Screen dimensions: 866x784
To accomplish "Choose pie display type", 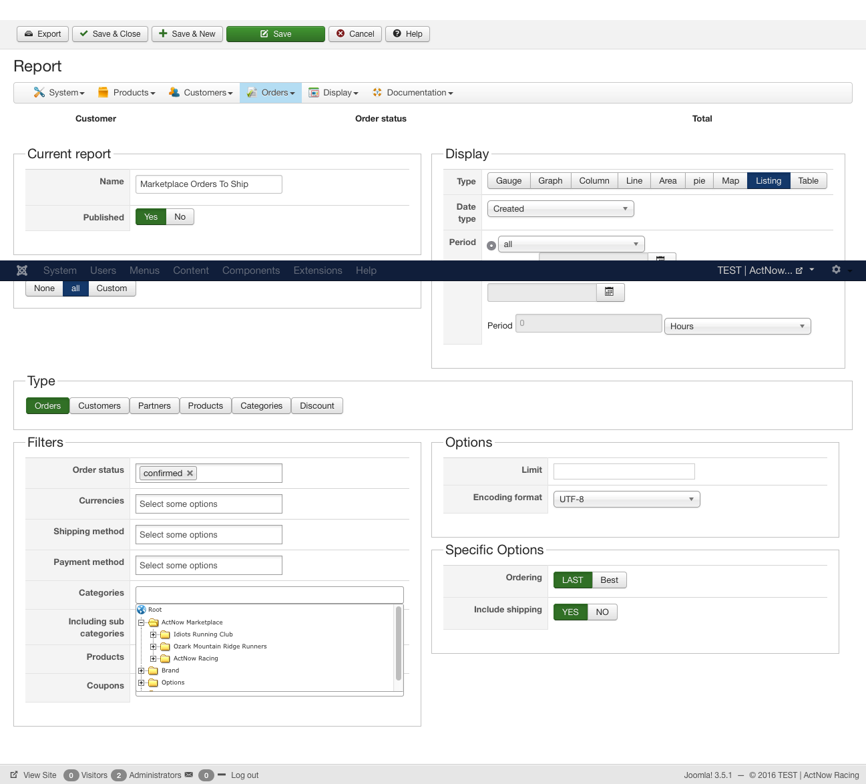I will [699, 181].
